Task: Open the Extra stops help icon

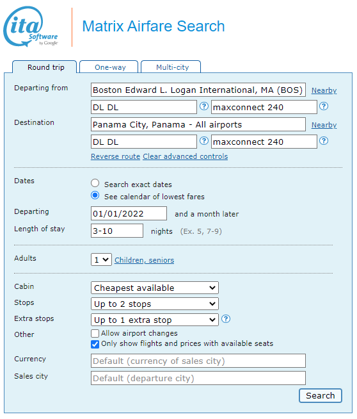Action: [x=226, y=319]
